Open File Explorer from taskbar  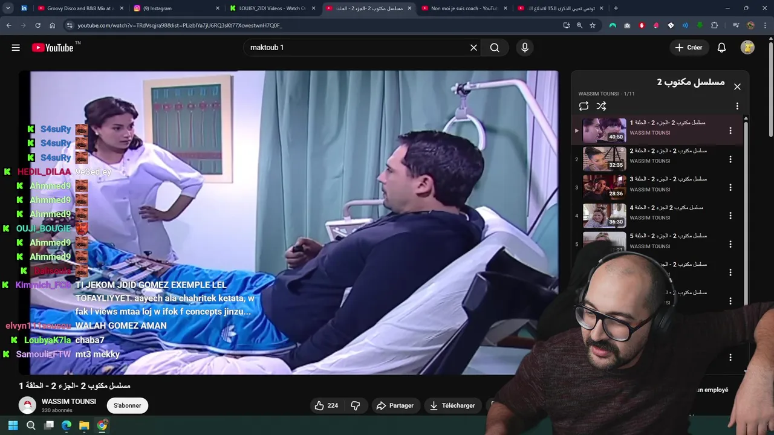point(84,425)
